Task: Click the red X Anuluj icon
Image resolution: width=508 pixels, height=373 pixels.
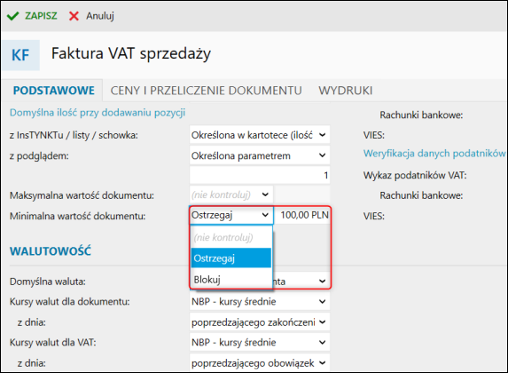Action: point(74,16)
